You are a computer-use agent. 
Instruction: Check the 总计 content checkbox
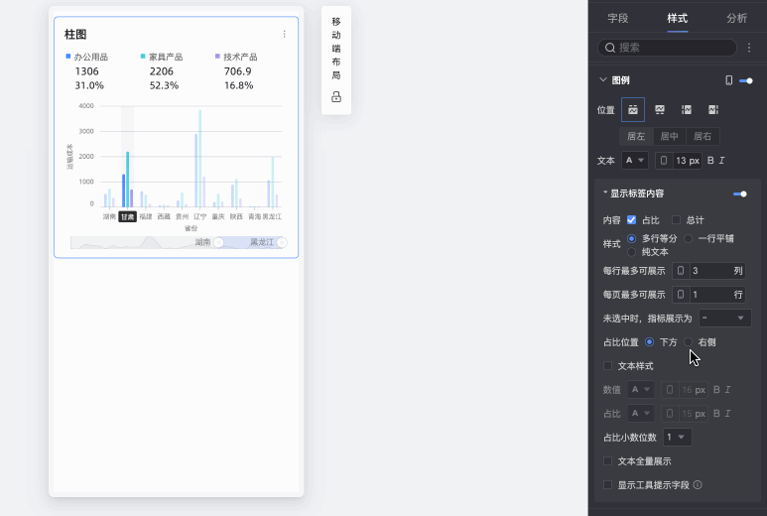pos(676,219)
